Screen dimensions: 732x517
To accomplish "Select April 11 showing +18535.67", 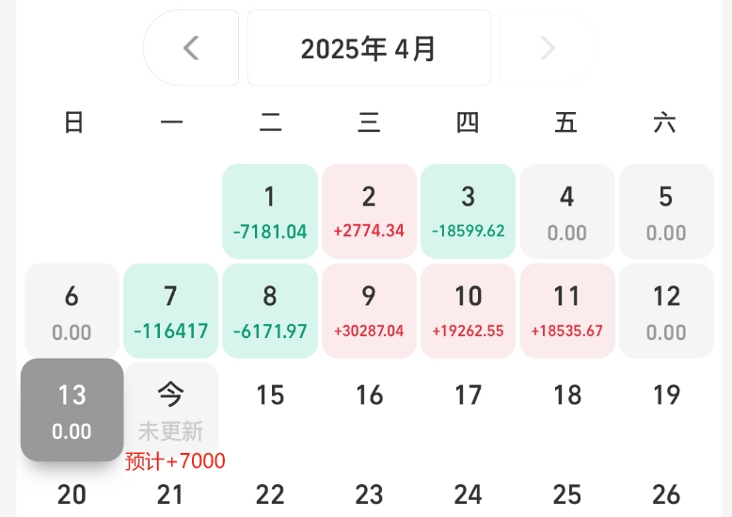I will coord(567,311).
